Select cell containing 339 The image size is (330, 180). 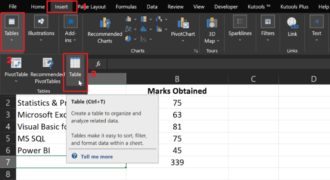tap(177, 162)
